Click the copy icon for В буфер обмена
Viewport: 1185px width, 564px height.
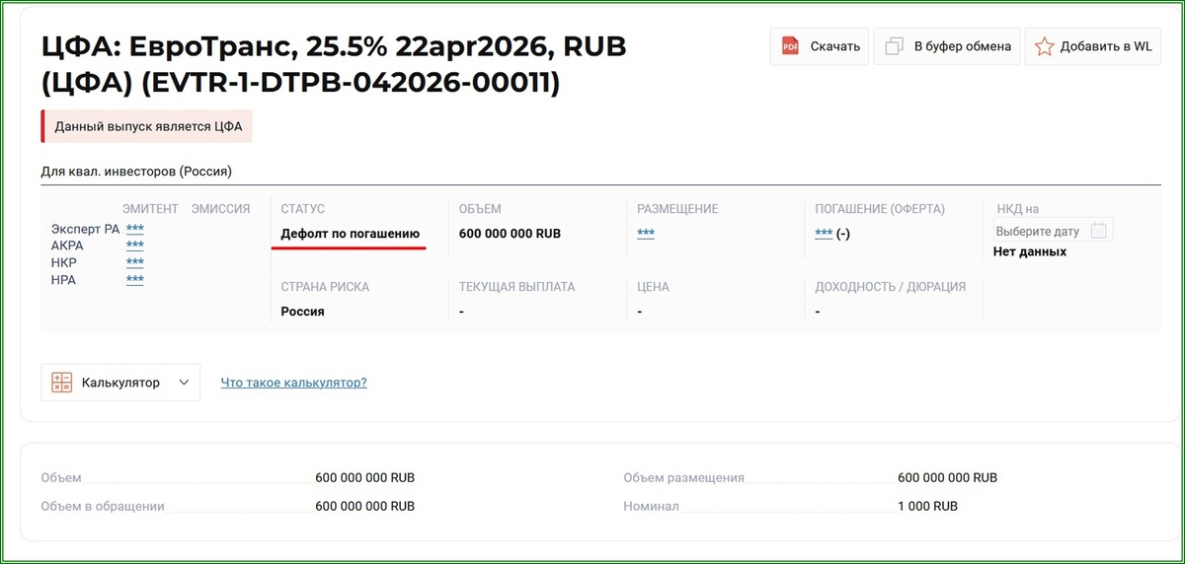click(895, 46)
